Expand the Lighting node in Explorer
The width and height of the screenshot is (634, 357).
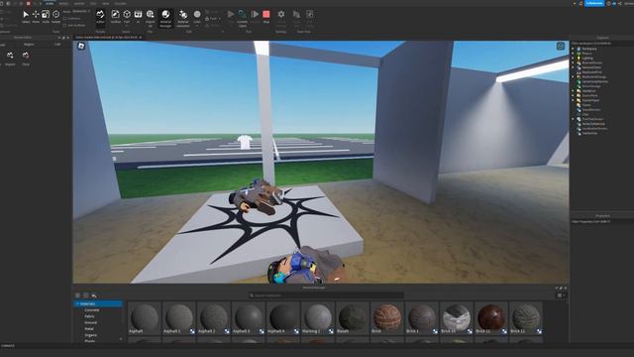coord(573,59)
